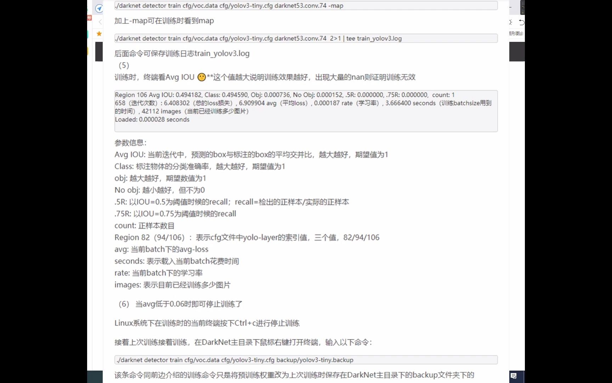612x383 pixels.
Task: Go back with the left chevron arrow
Action: (x=100, y=22)
